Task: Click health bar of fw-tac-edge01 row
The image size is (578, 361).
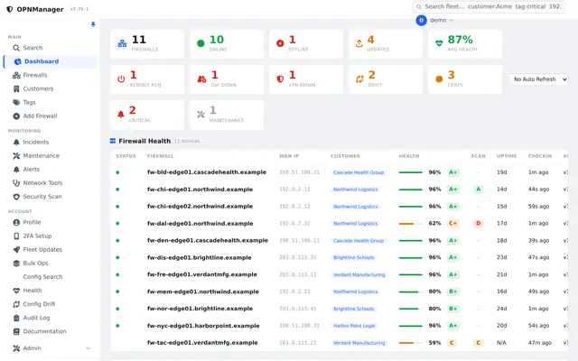Action: pyautogui.click(x=411, y=343)
